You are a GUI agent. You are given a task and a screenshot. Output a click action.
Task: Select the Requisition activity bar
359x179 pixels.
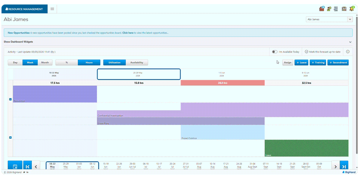pos(55,94)
